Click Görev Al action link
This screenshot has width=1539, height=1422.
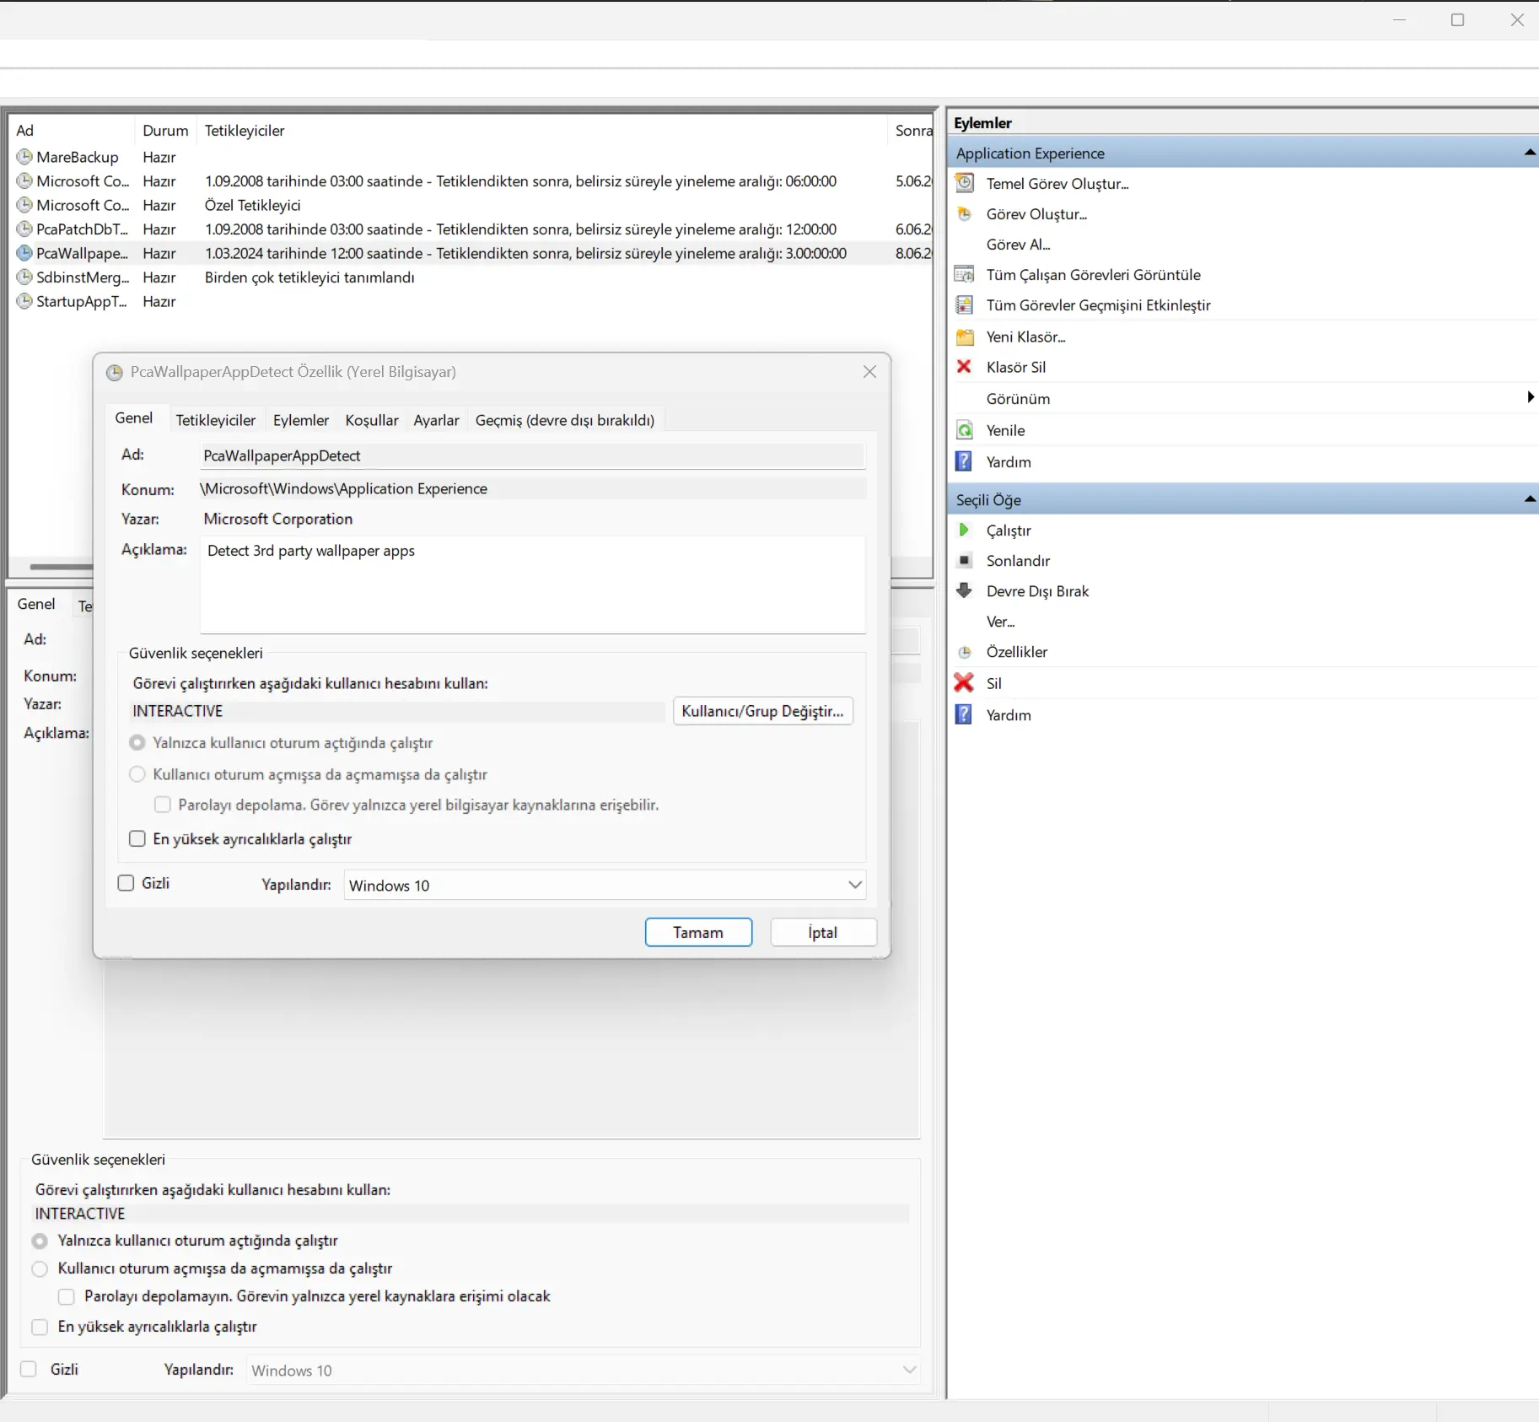pyautogui.click(x=1018, y=245)
